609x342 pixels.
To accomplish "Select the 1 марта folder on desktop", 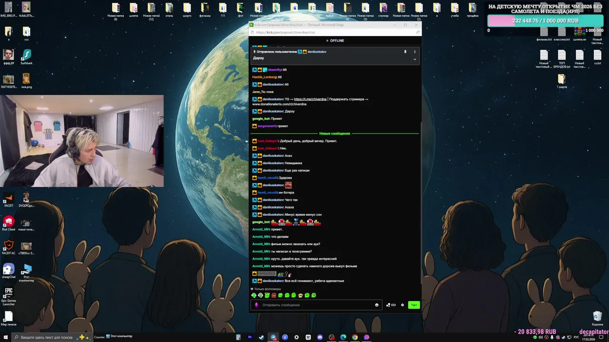I will point(562,81).
